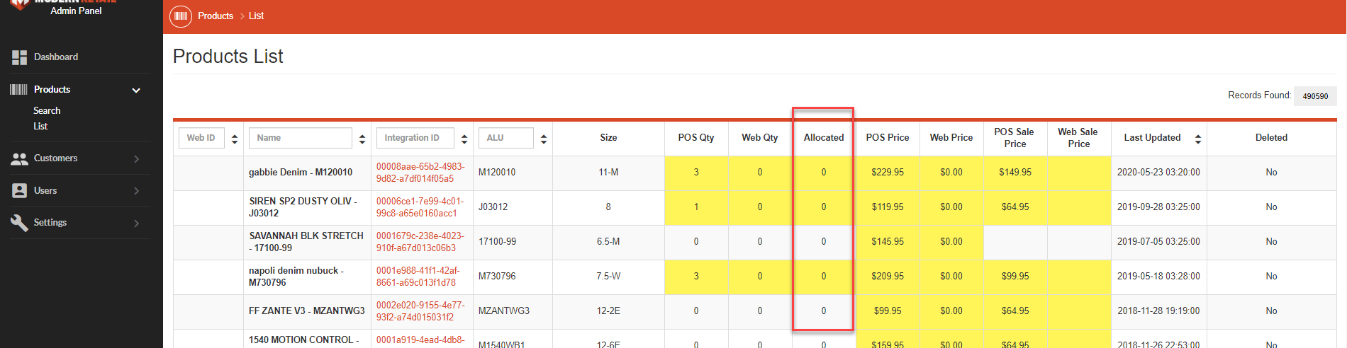This screenshot has height=348, width=1347.
Task: Open integration ID 0001a919-4ead-4db8 link
Action: [x=420, y=340]
